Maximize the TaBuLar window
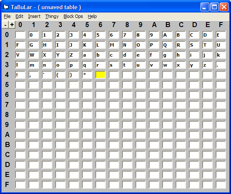 214,7
